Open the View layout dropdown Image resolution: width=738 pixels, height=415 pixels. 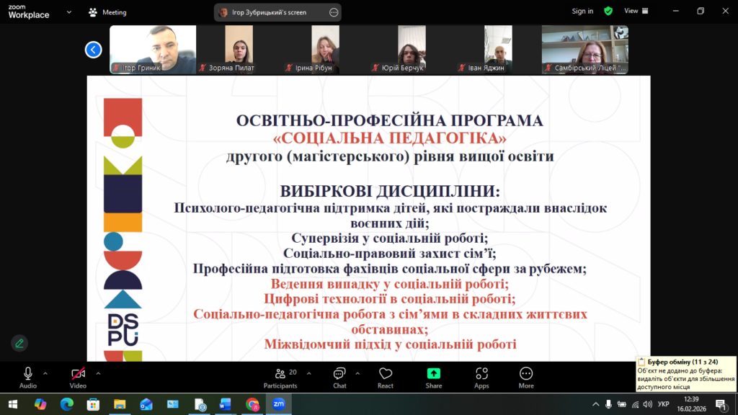pyautogui.click(x=635, y=11)
